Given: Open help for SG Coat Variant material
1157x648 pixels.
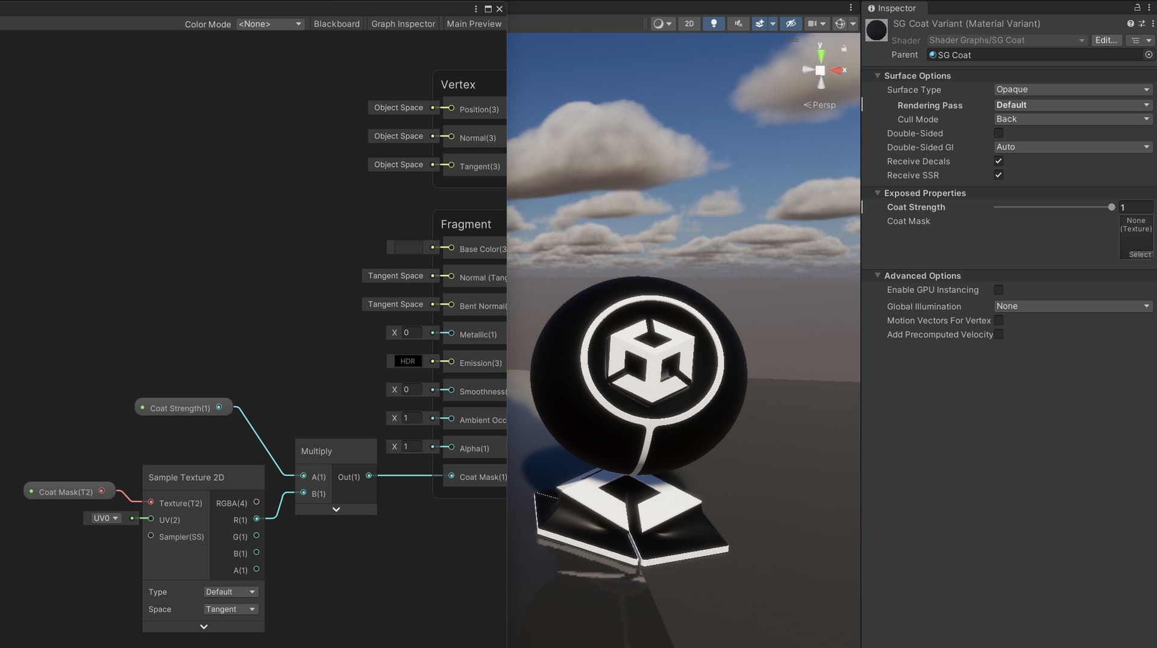Looking at the screenshot, I should pos(1129,24).
